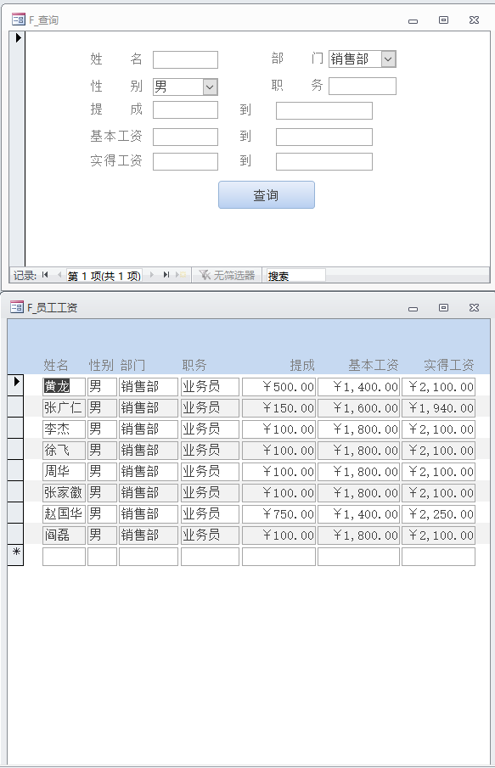This screenshot has width=495, height=768.
Task: Focus the 职务 input field
Action: click(363, 87)
